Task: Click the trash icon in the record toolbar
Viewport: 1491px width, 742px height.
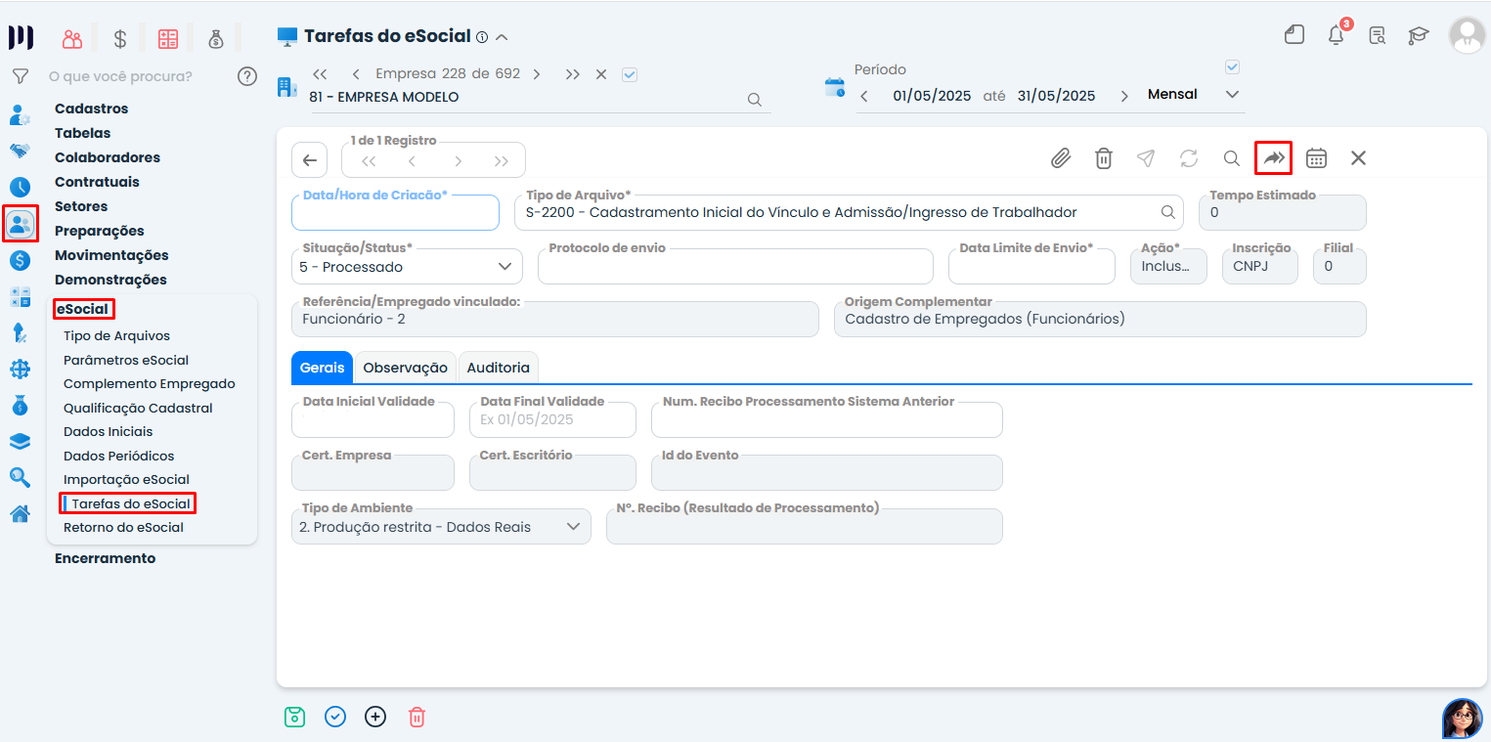Action: coord(1104,158)
